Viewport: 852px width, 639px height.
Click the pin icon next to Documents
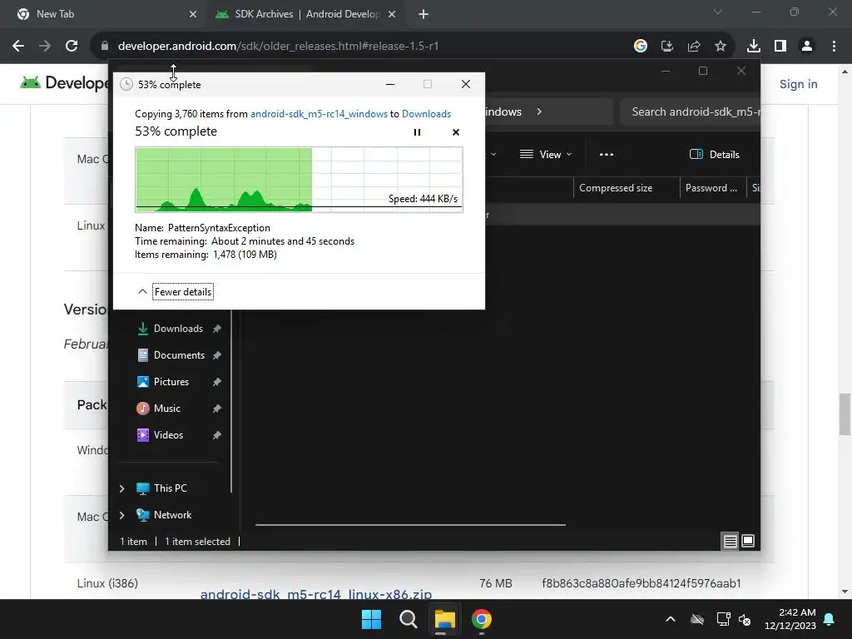[217, 354]
